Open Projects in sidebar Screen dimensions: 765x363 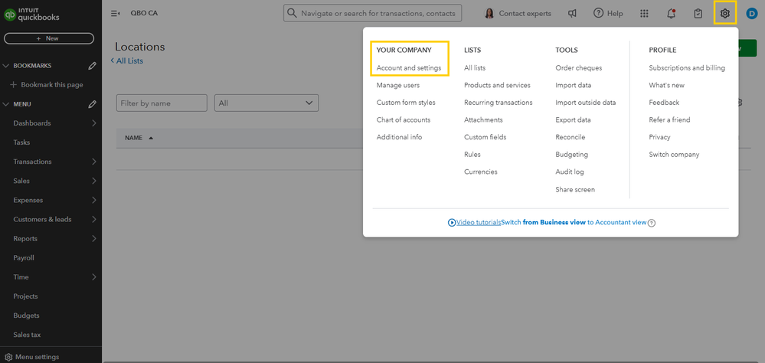25,296
